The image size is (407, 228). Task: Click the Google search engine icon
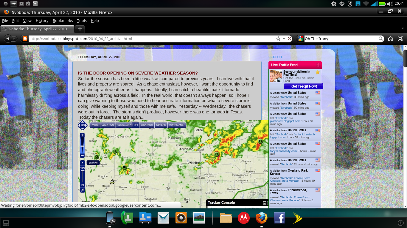click(300, 39)
